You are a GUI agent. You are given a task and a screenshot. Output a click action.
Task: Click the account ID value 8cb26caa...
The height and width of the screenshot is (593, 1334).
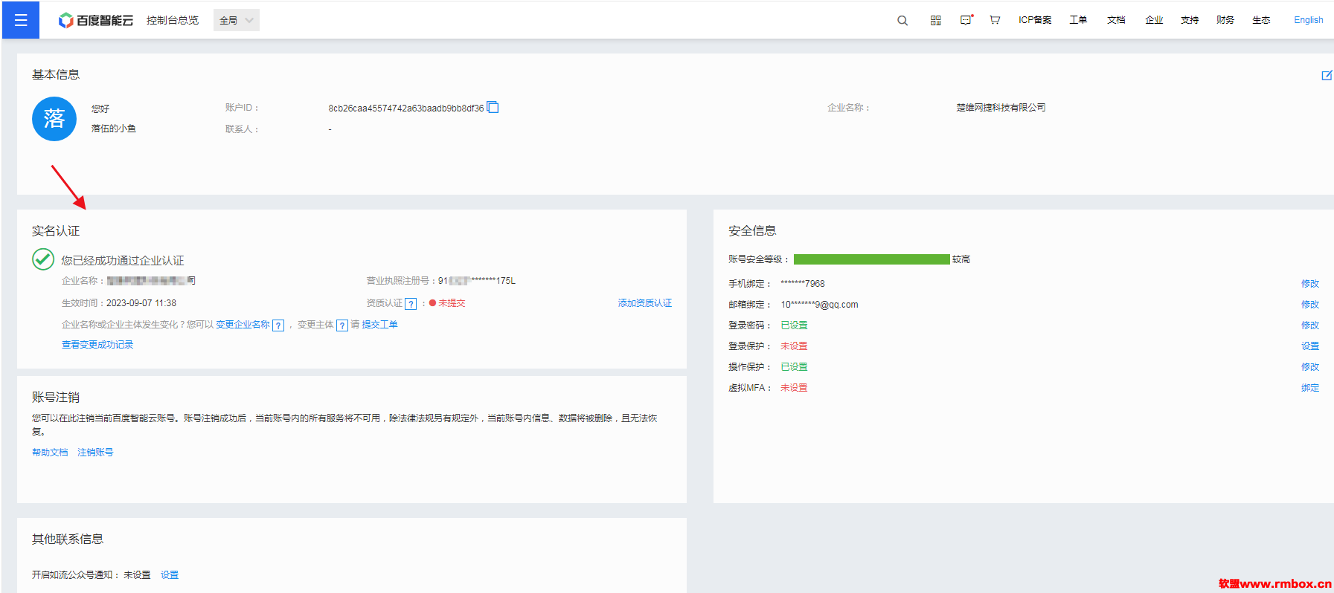(x=406, y=108)
